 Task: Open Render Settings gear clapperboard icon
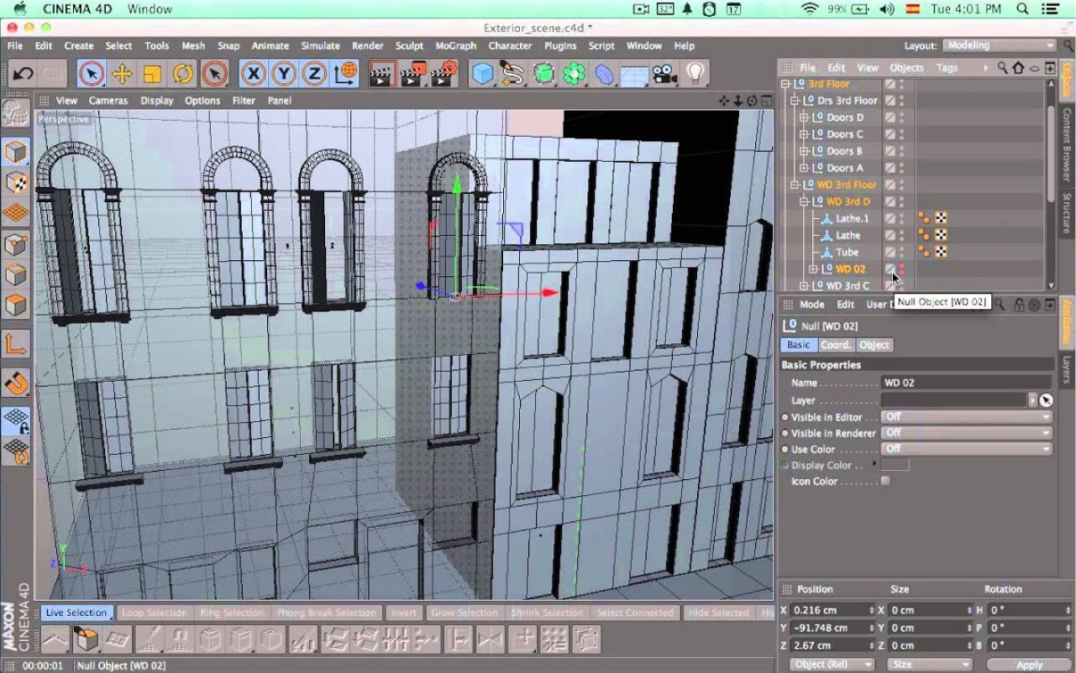(x=444, y=74)
